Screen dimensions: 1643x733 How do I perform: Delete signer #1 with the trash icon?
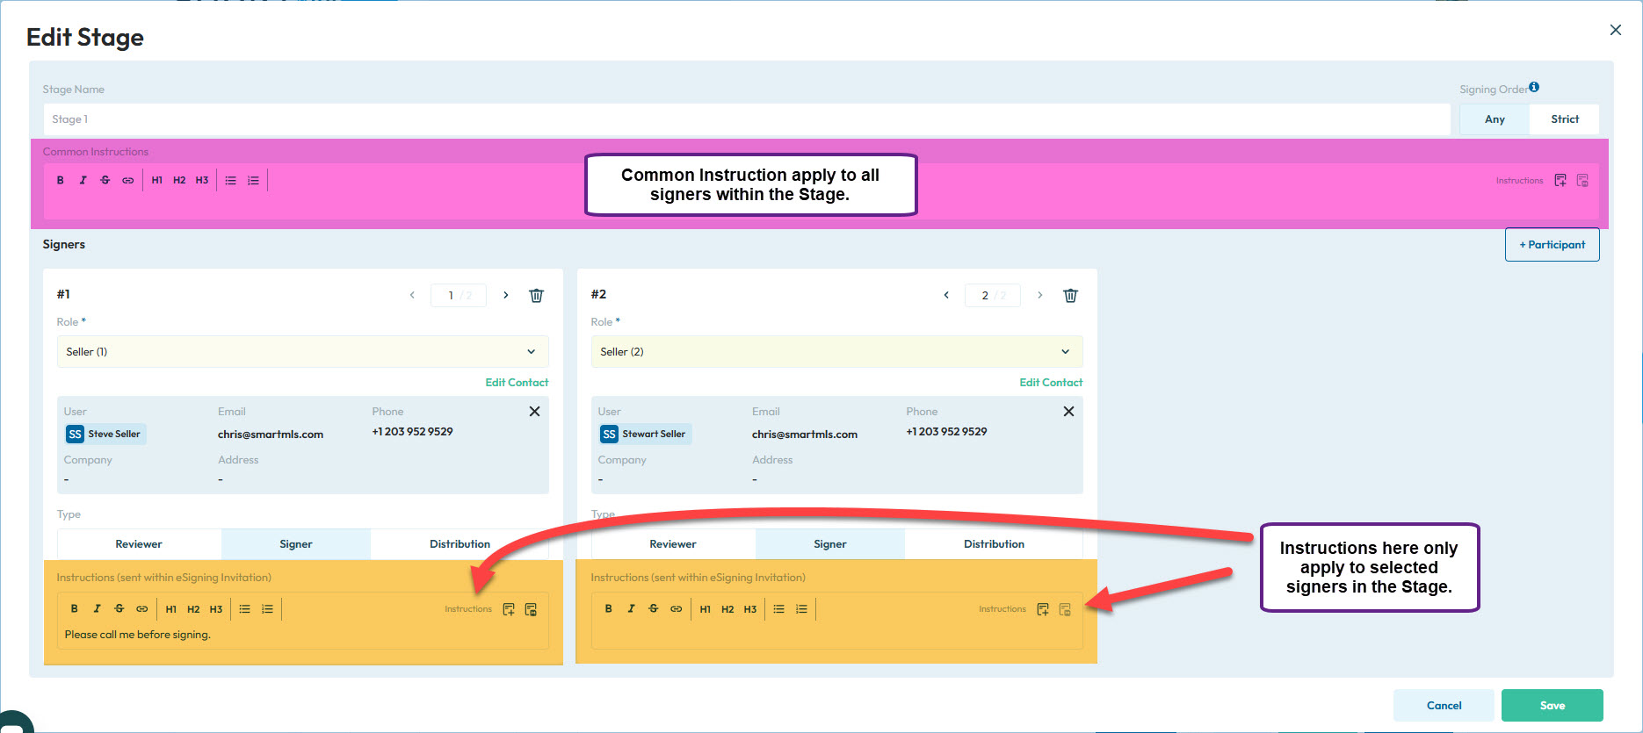click(536, 296)
